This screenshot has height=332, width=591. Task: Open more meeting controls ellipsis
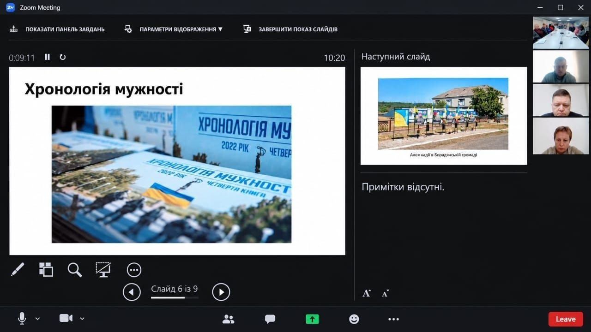pyautogui.click(x=393, y=319)
